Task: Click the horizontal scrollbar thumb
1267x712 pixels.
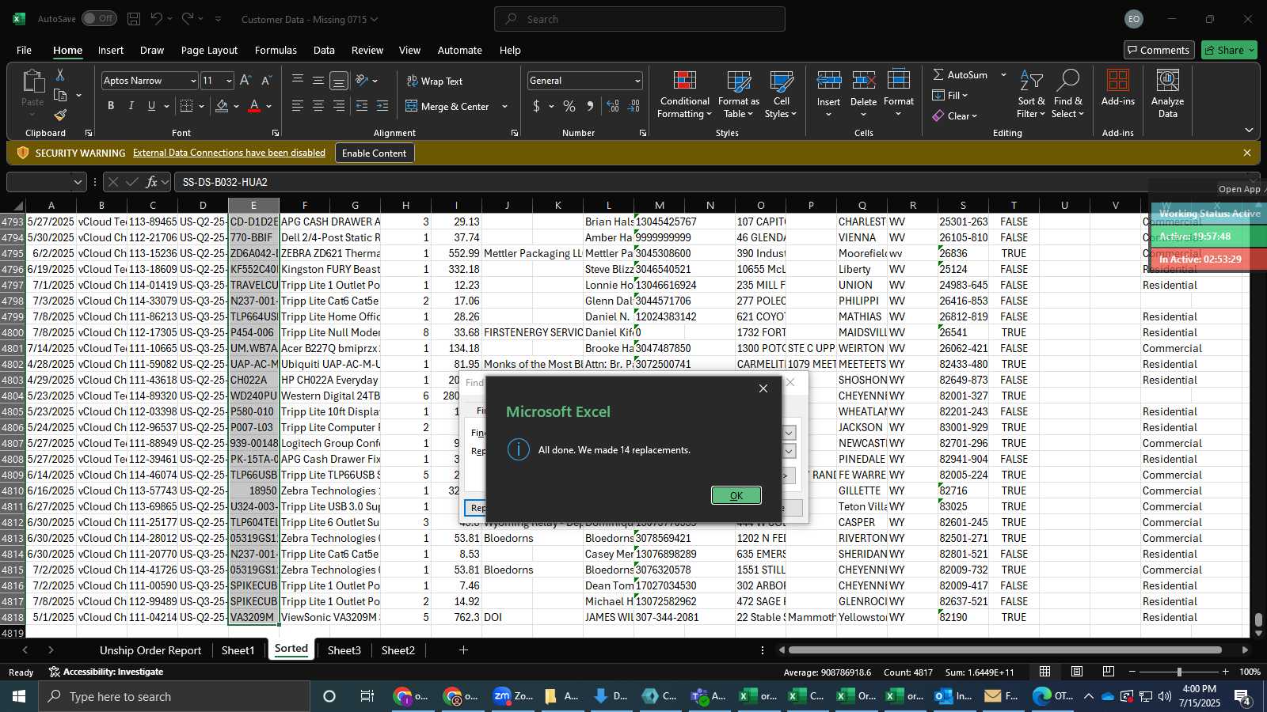Action: 1005,650
